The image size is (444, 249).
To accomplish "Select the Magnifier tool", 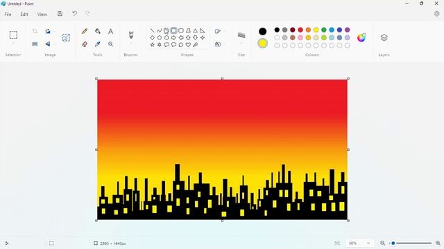I will 111,44.
